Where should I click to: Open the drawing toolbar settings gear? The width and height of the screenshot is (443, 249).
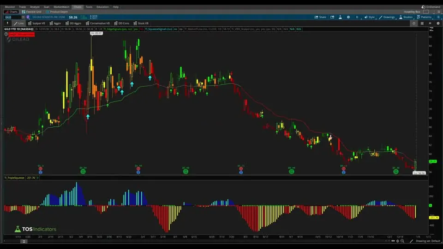coord(438,24)
